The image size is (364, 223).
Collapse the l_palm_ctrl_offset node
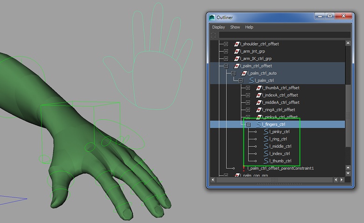pyautogui.click(x=226, y=66)
